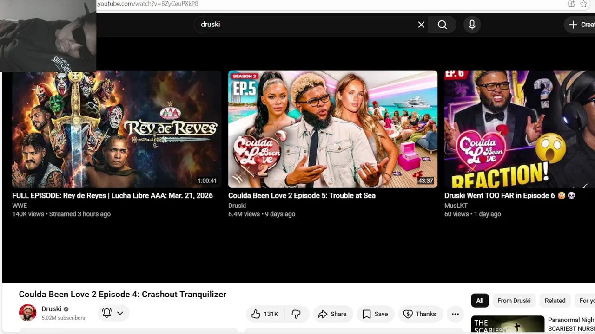595x334 pixels.
Task: Open Coulda Been Love Episode 5 thumbnail
Action: point(333,129)
